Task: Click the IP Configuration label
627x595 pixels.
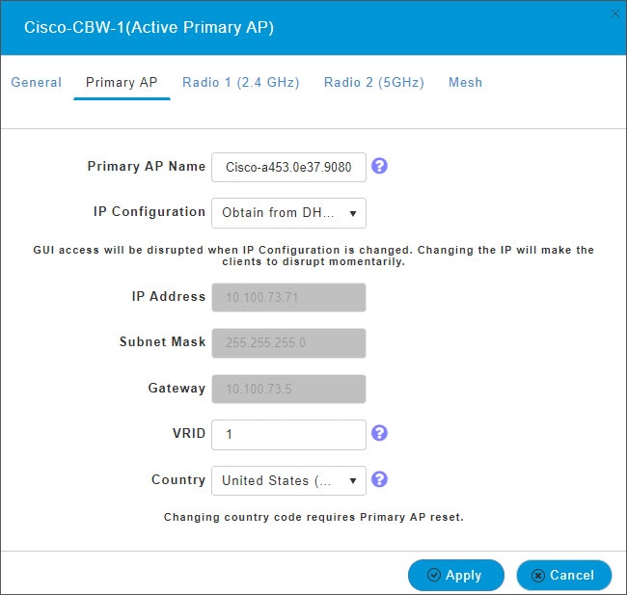Action: tap(150, 211)
